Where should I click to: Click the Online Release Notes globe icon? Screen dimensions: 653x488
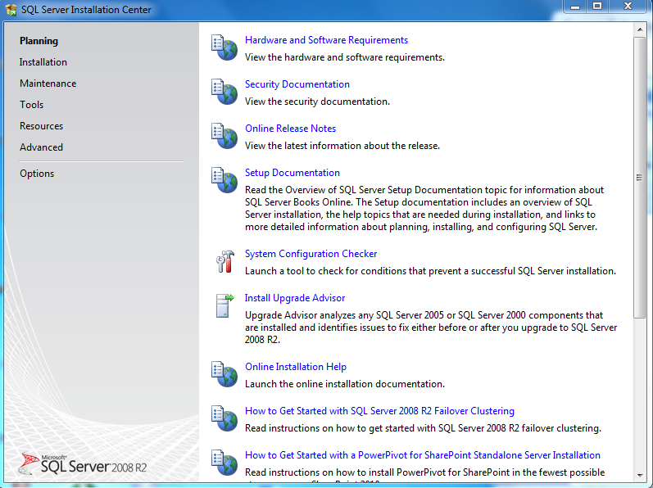224,136
